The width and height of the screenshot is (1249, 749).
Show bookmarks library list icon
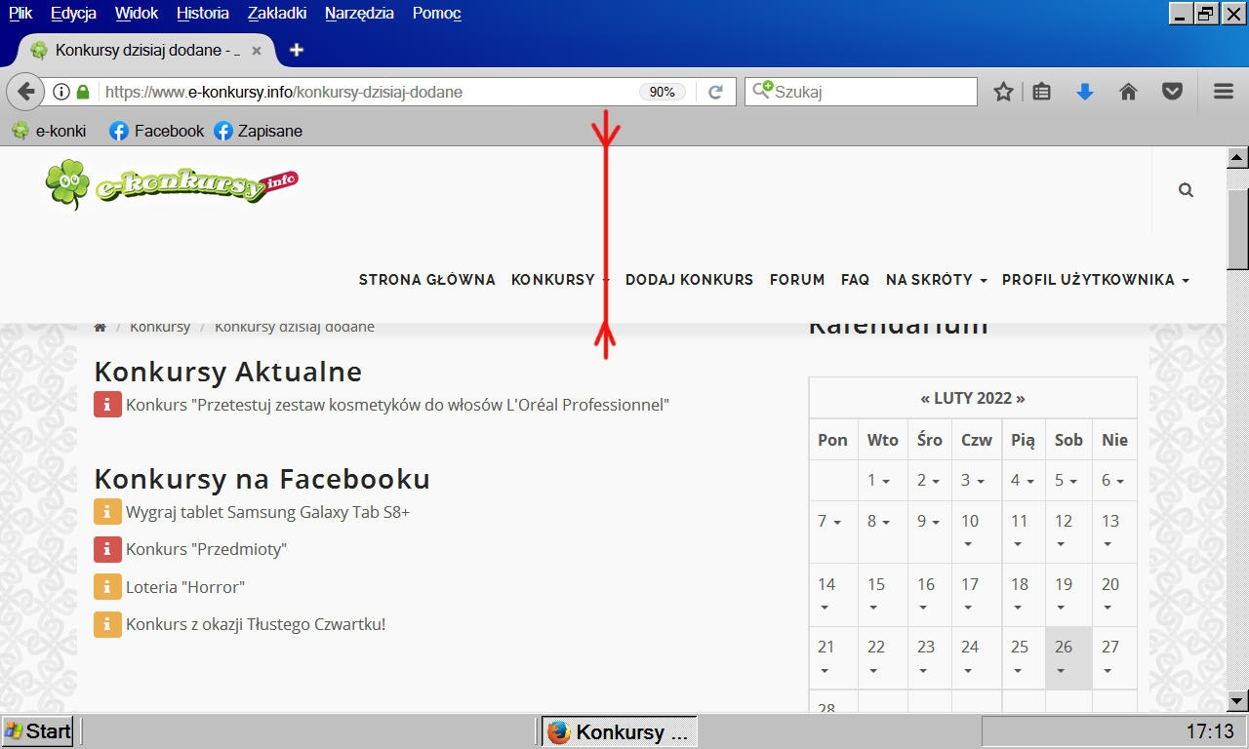[1042, 92]
